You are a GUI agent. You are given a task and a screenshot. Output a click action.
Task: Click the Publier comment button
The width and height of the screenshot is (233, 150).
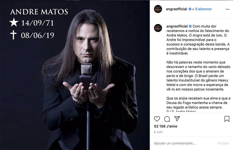223,143
